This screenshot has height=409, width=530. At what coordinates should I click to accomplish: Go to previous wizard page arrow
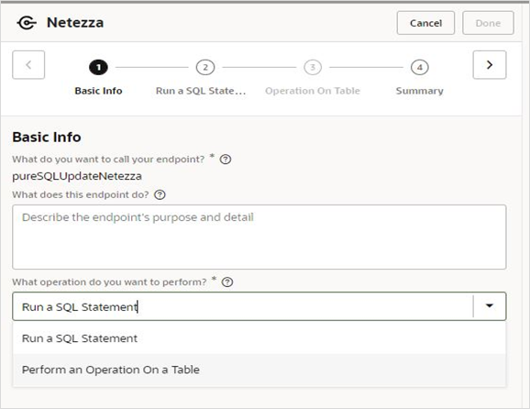(28, 65)
